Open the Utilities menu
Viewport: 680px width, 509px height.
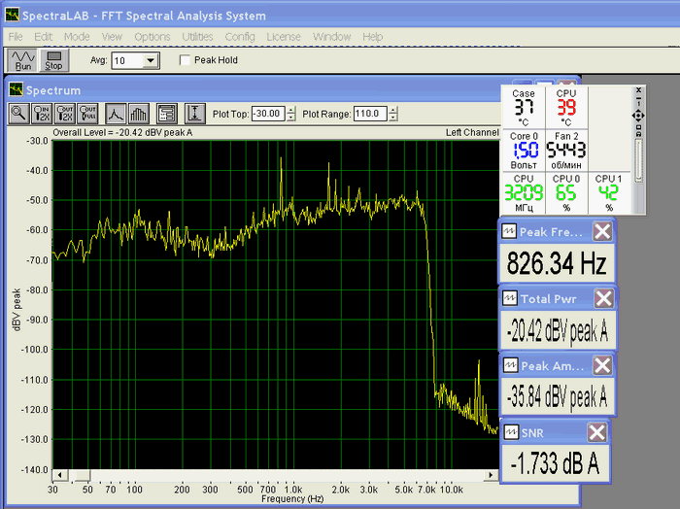point(197,36)
